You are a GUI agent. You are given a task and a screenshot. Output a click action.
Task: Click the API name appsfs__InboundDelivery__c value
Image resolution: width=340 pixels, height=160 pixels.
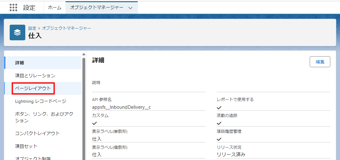tap(121, 107)
